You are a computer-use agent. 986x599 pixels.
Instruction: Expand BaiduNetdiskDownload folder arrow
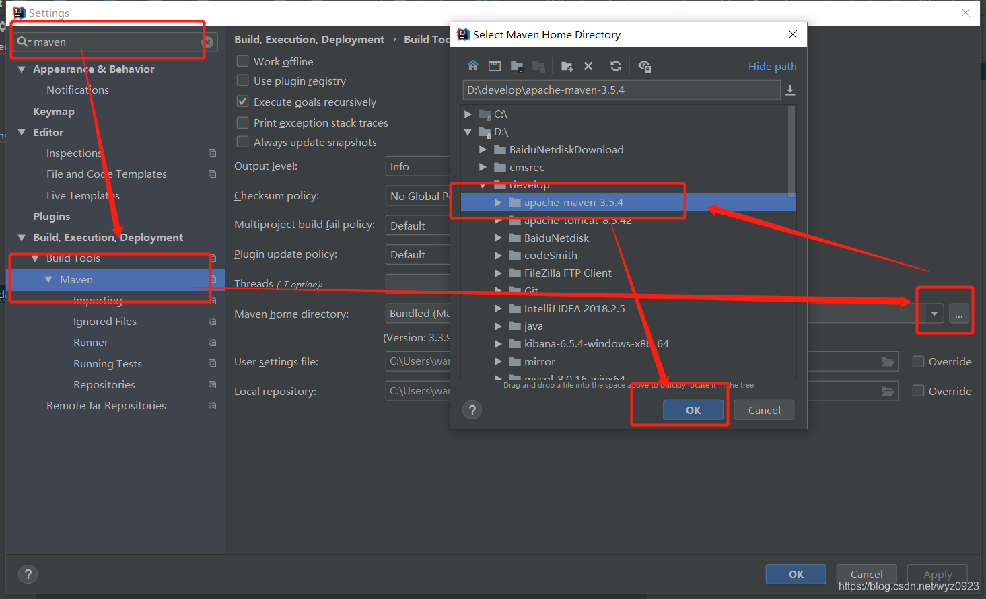[483, 149]
